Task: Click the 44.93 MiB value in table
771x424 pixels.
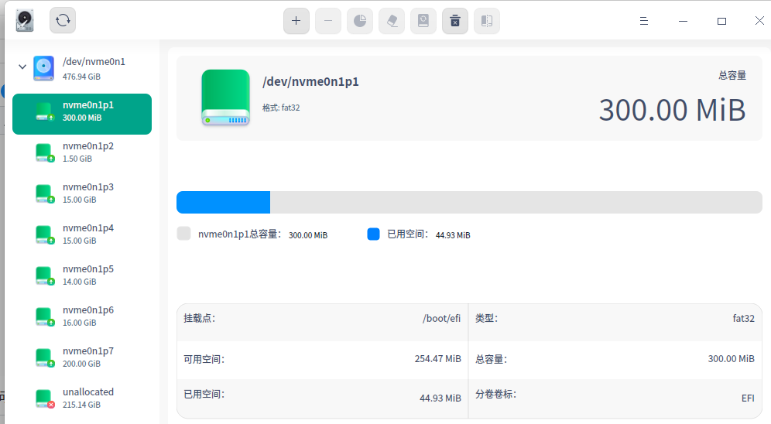Action: pos(440,398)
